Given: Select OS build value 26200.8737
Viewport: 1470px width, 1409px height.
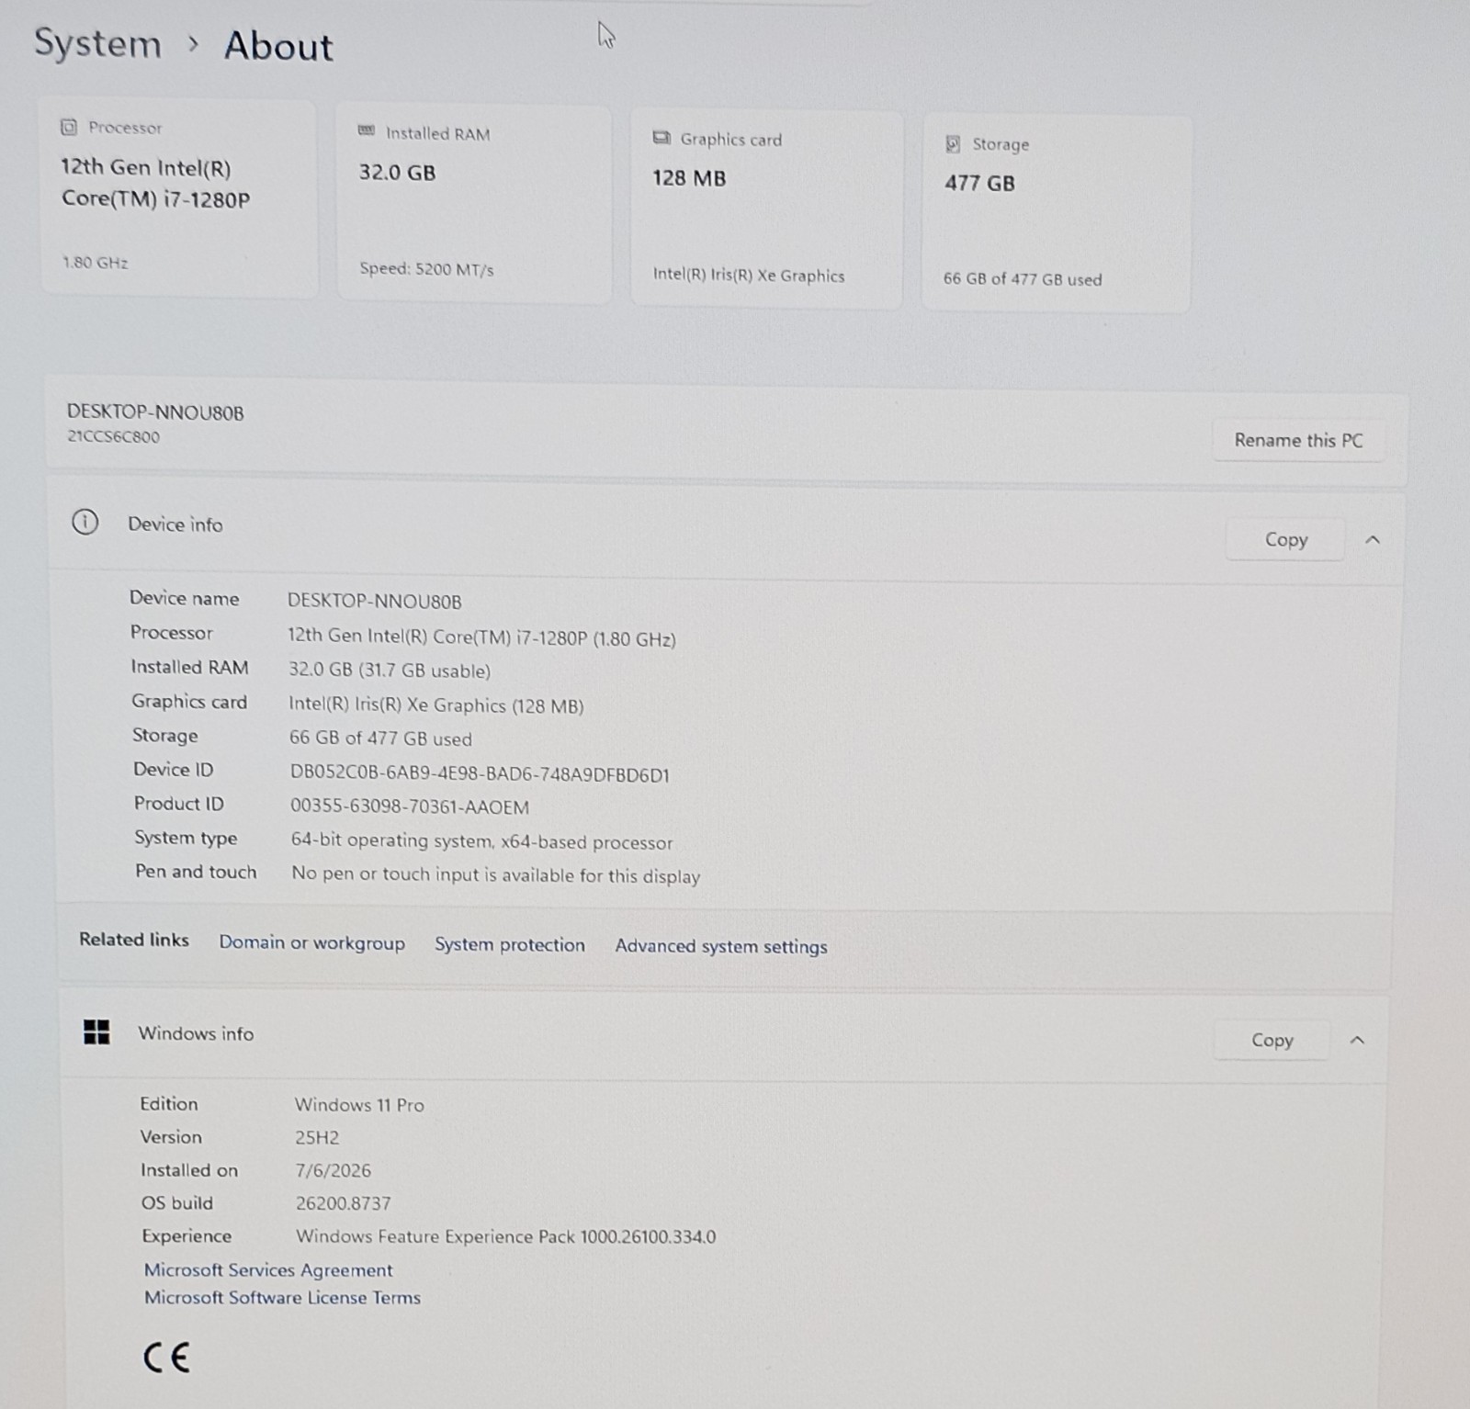Looking at the screenshot, I should tap(344, 1202).
